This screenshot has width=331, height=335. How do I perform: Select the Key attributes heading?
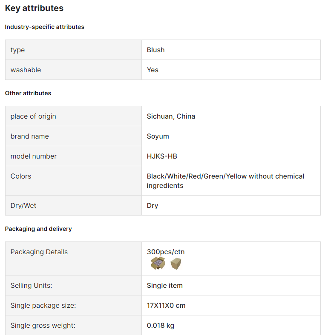coord(34,8)
